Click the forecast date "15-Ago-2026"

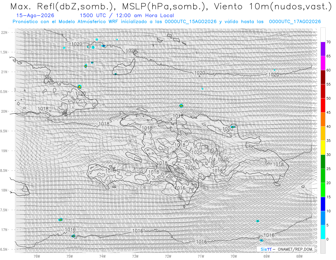coord(35,15)
